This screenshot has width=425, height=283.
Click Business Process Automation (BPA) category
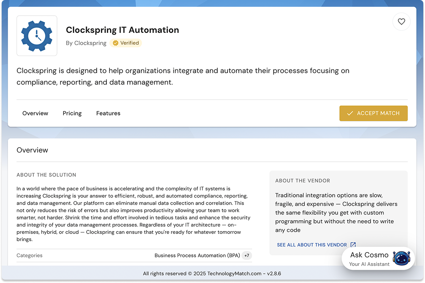[x=197, y=255]
